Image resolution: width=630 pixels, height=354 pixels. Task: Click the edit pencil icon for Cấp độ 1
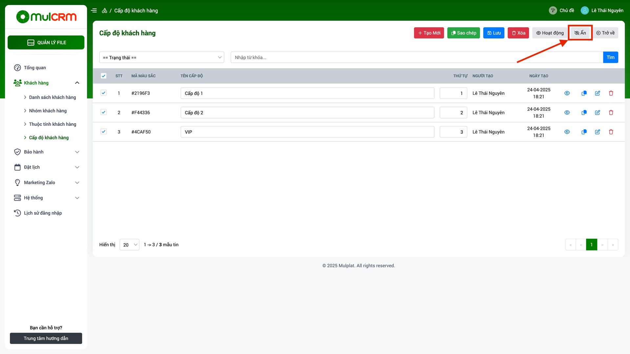pyautogui.click(x=598, y=93)
